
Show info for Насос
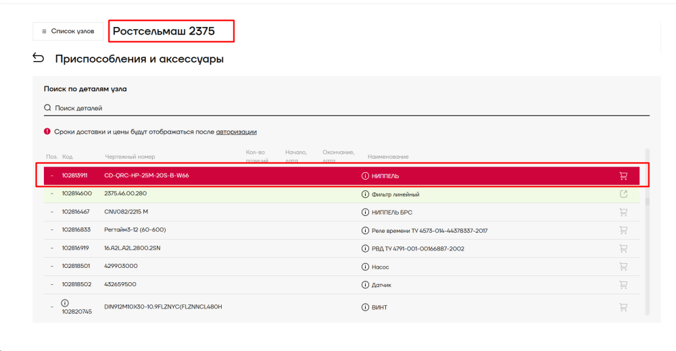(x=365, y=267)
